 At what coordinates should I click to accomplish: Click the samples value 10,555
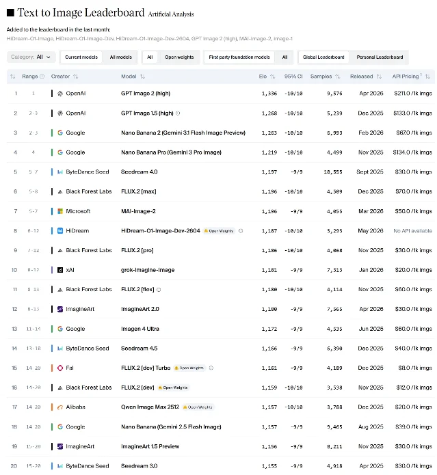click(x=333, y=172)
